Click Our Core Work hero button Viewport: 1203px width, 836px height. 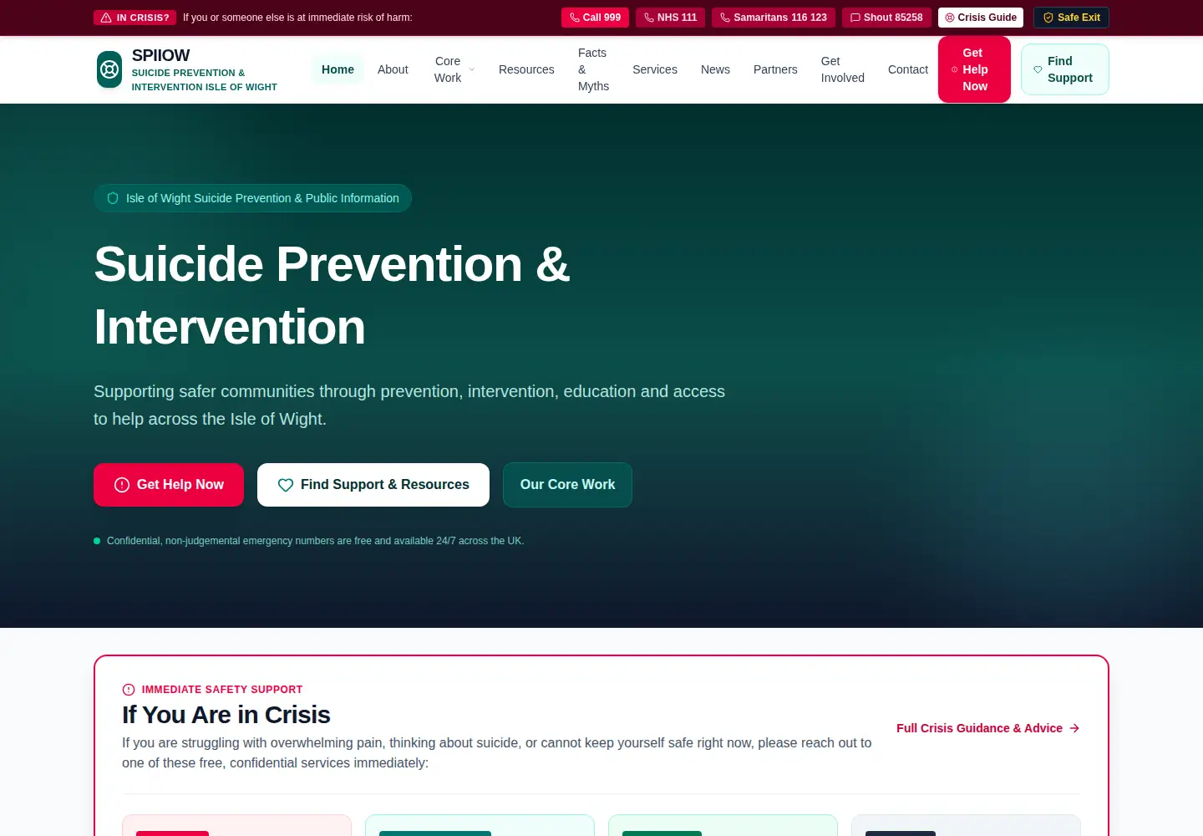(567, 485)
